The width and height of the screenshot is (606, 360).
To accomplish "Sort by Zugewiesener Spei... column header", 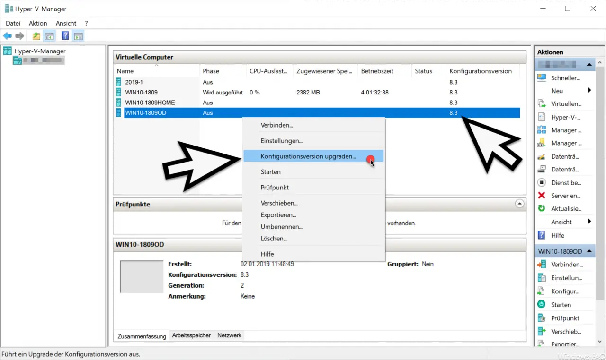I will coord(325,71).
